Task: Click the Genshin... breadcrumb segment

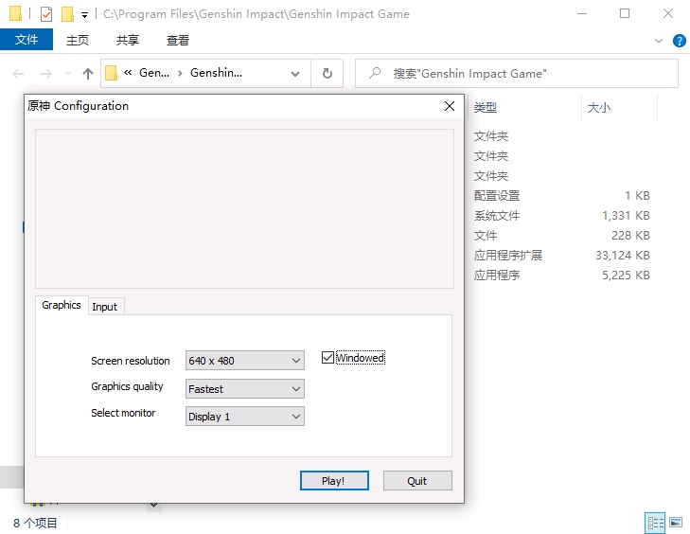Action: [216, 73]
